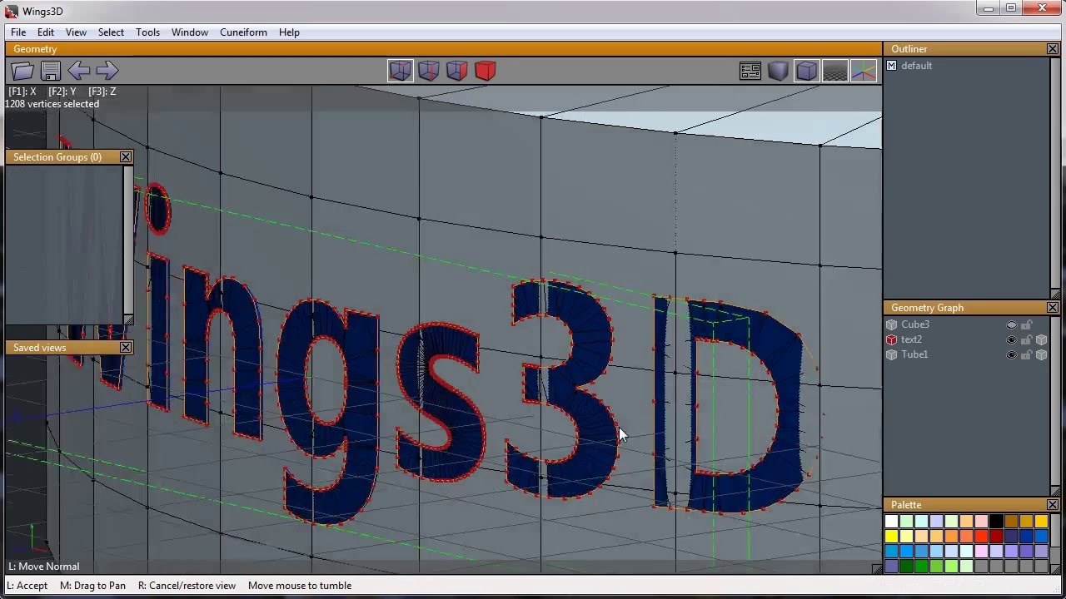Open the Edit menu

46,32
